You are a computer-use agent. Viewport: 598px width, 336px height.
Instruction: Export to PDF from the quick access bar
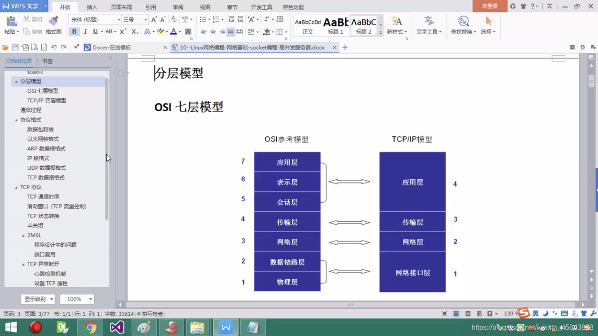[x=25, y=47]
